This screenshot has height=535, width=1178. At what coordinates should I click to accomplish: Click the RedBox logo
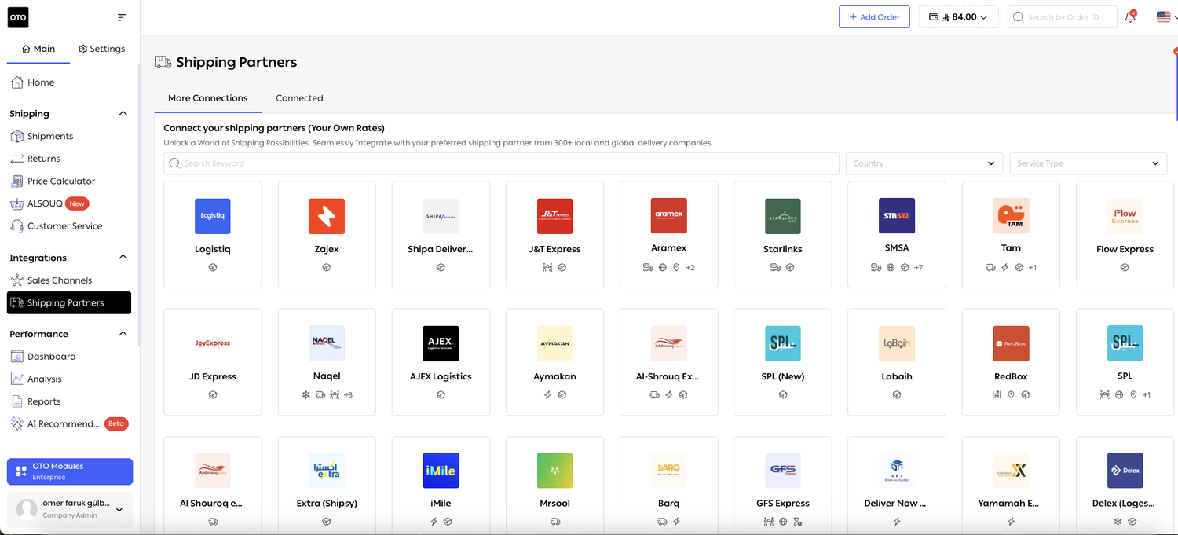1011,343
